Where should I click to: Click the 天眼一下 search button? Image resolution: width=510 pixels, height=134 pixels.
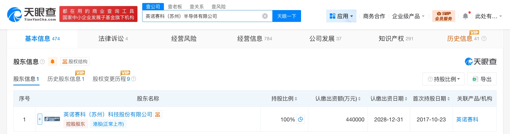pyautogui.click(x=286, y=16)
